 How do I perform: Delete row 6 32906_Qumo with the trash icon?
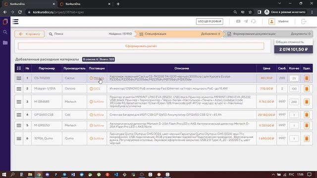click(307, 138)
